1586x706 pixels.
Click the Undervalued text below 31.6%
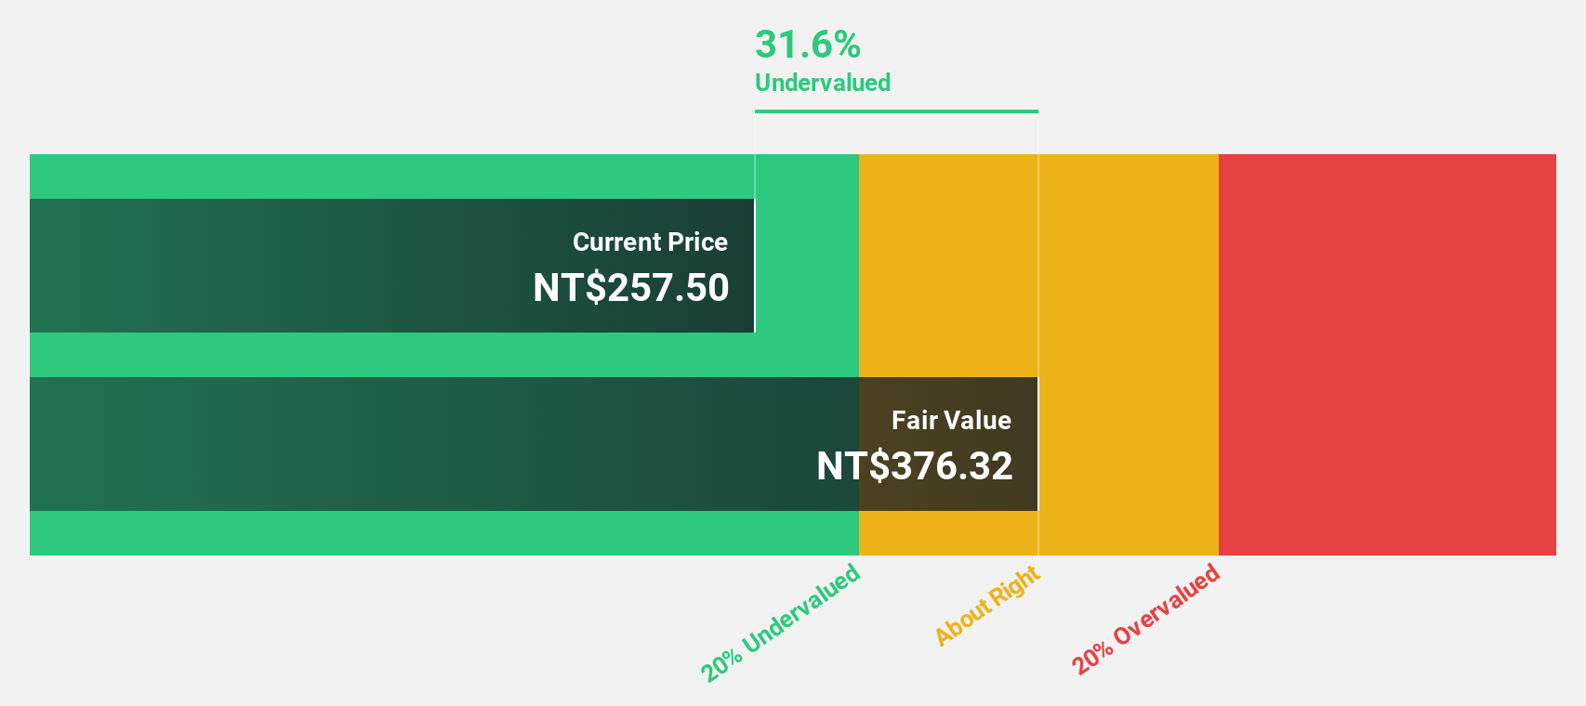[x=823, y=83]
